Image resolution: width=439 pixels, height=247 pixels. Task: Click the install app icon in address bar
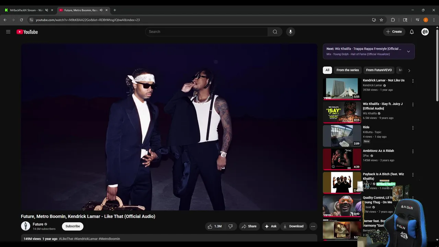(374, 20)
